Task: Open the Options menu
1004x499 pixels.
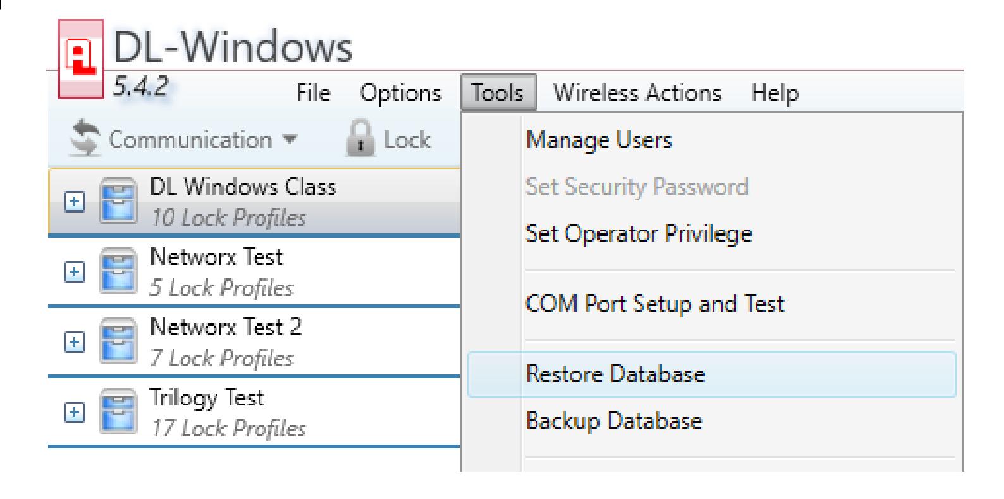Action: pos(400,94)
